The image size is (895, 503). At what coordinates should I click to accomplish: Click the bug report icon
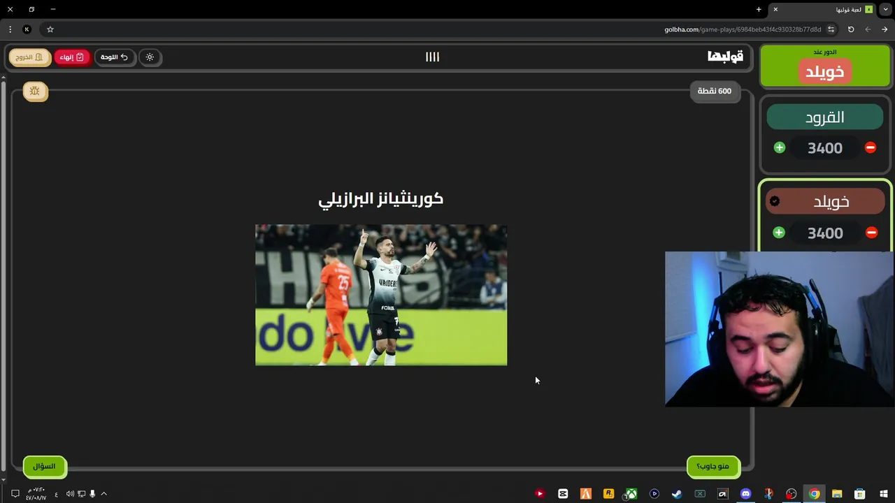pyautogui.click(x=35, y=91)
